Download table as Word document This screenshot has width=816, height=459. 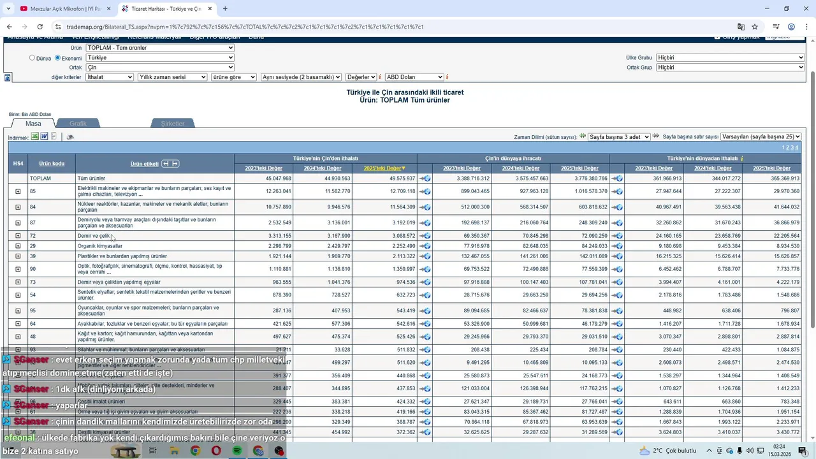(x=45, y=136)
